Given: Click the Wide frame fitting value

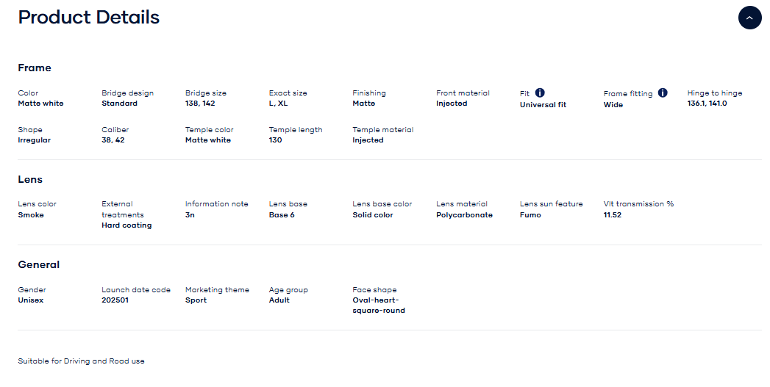Looking at the screenshot, I should pyautogui.click(x=613, y=105).
